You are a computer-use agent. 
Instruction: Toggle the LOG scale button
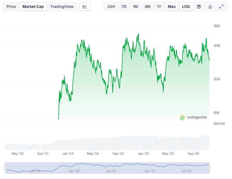click(186, 7)
